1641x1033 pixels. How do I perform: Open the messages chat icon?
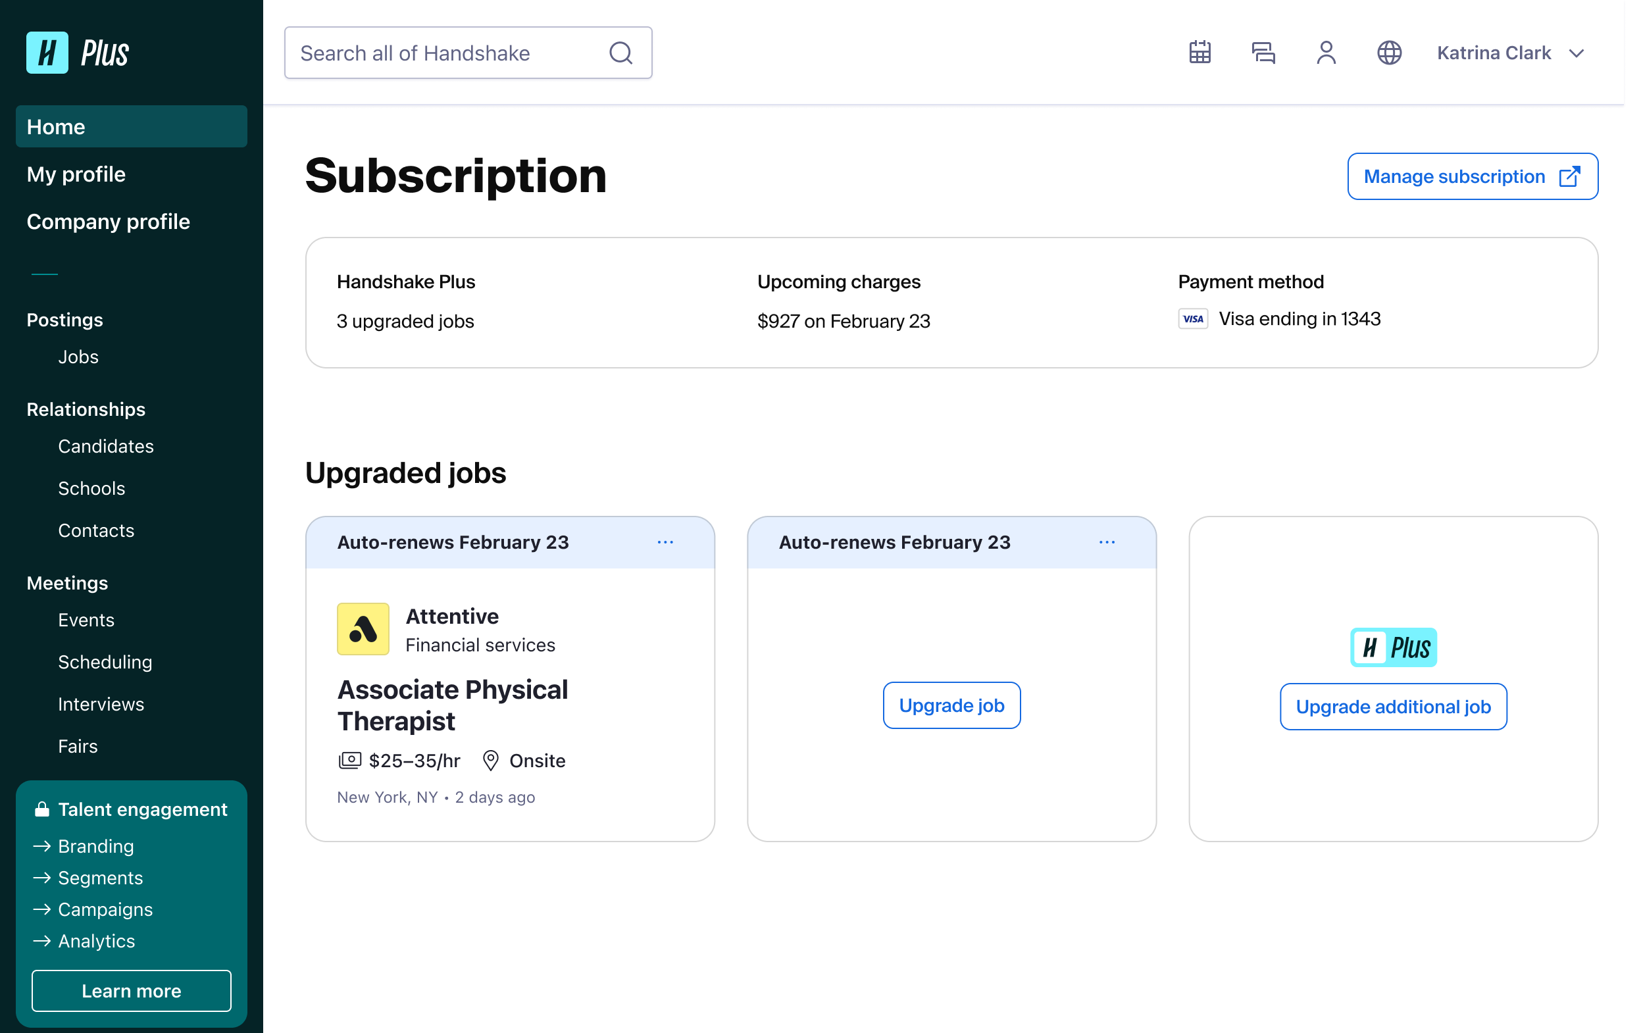(x=1263, y=53)
